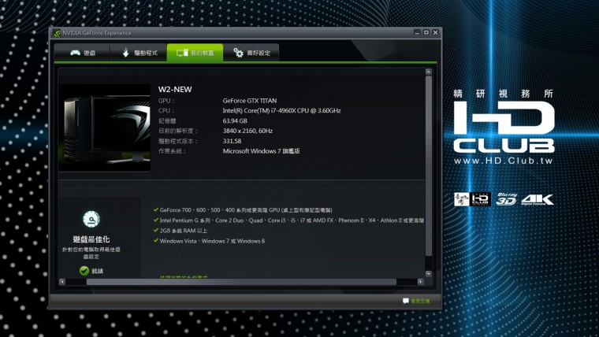Image resolution: width=599 pixels, height=337 pixels.
Task: Click the horizontal scrollbar thumb
Action: click(x=241, y=282)
